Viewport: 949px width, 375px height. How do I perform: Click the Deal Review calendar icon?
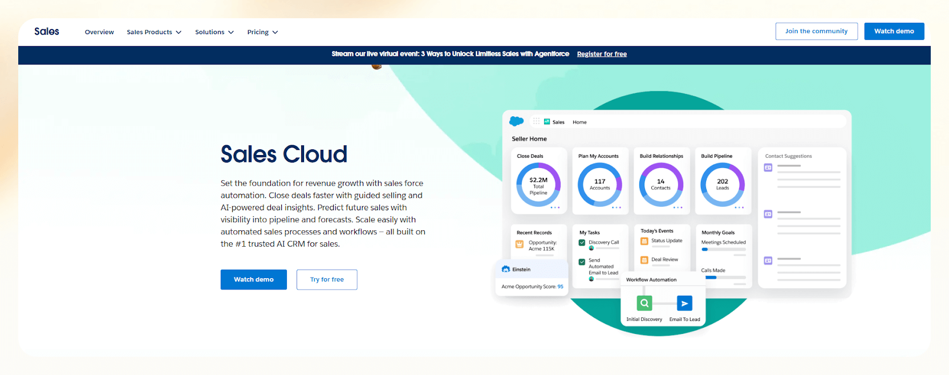pos(644,260)
